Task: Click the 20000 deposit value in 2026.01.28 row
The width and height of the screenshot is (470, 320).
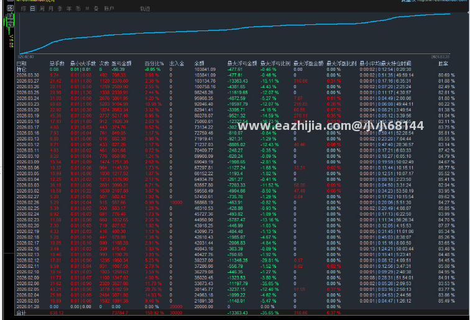Action: tap(176, 307)
